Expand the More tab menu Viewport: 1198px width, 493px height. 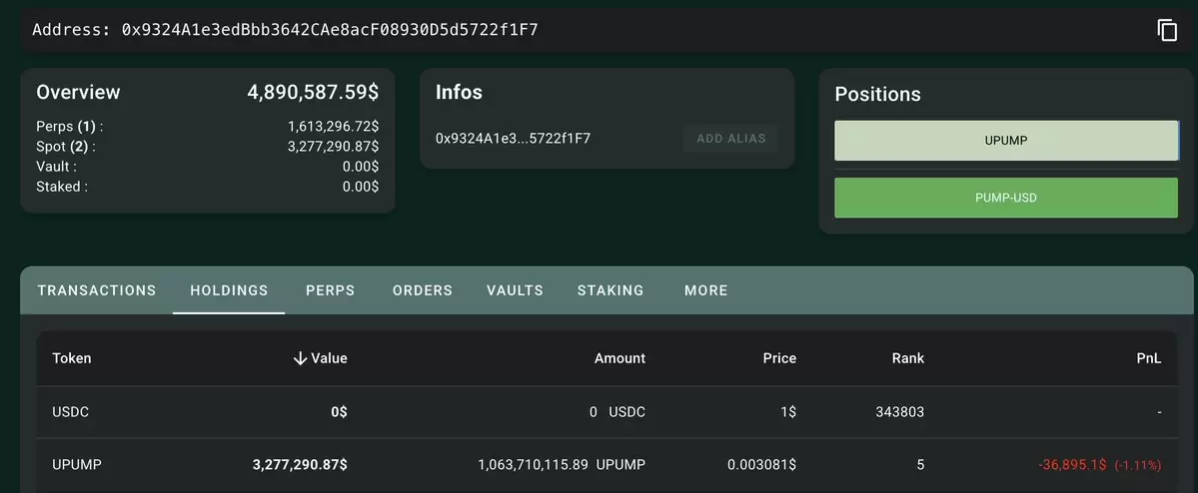pos(706,290)
